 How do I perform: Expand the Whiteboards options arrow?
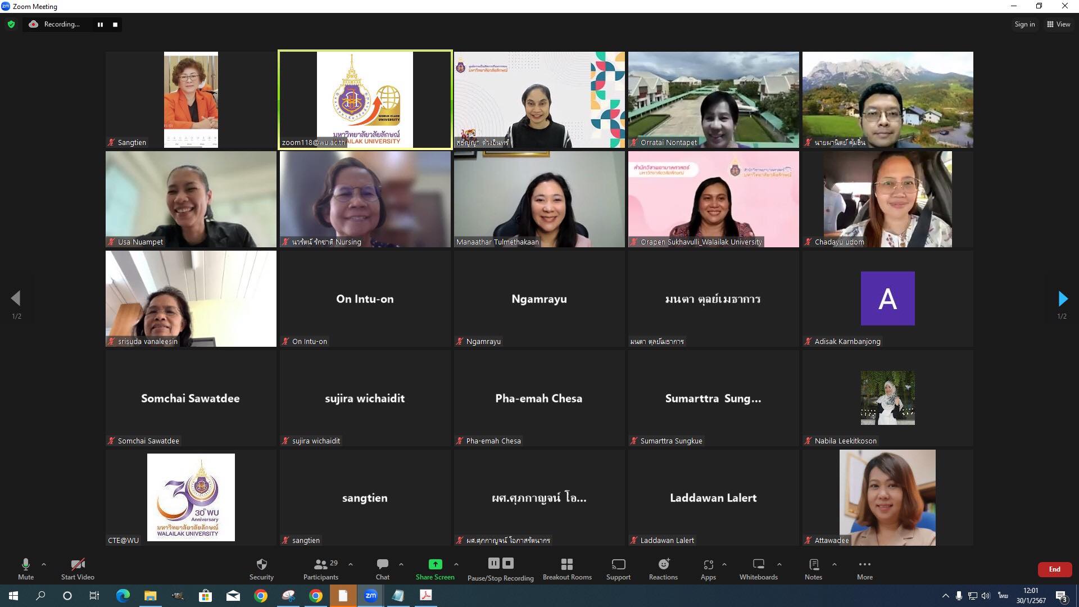click(779, 564)
